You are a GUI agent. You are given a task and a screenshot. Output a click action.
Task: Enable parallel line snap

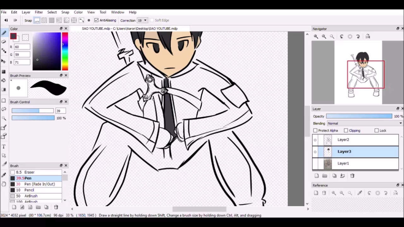pos(44,20)
